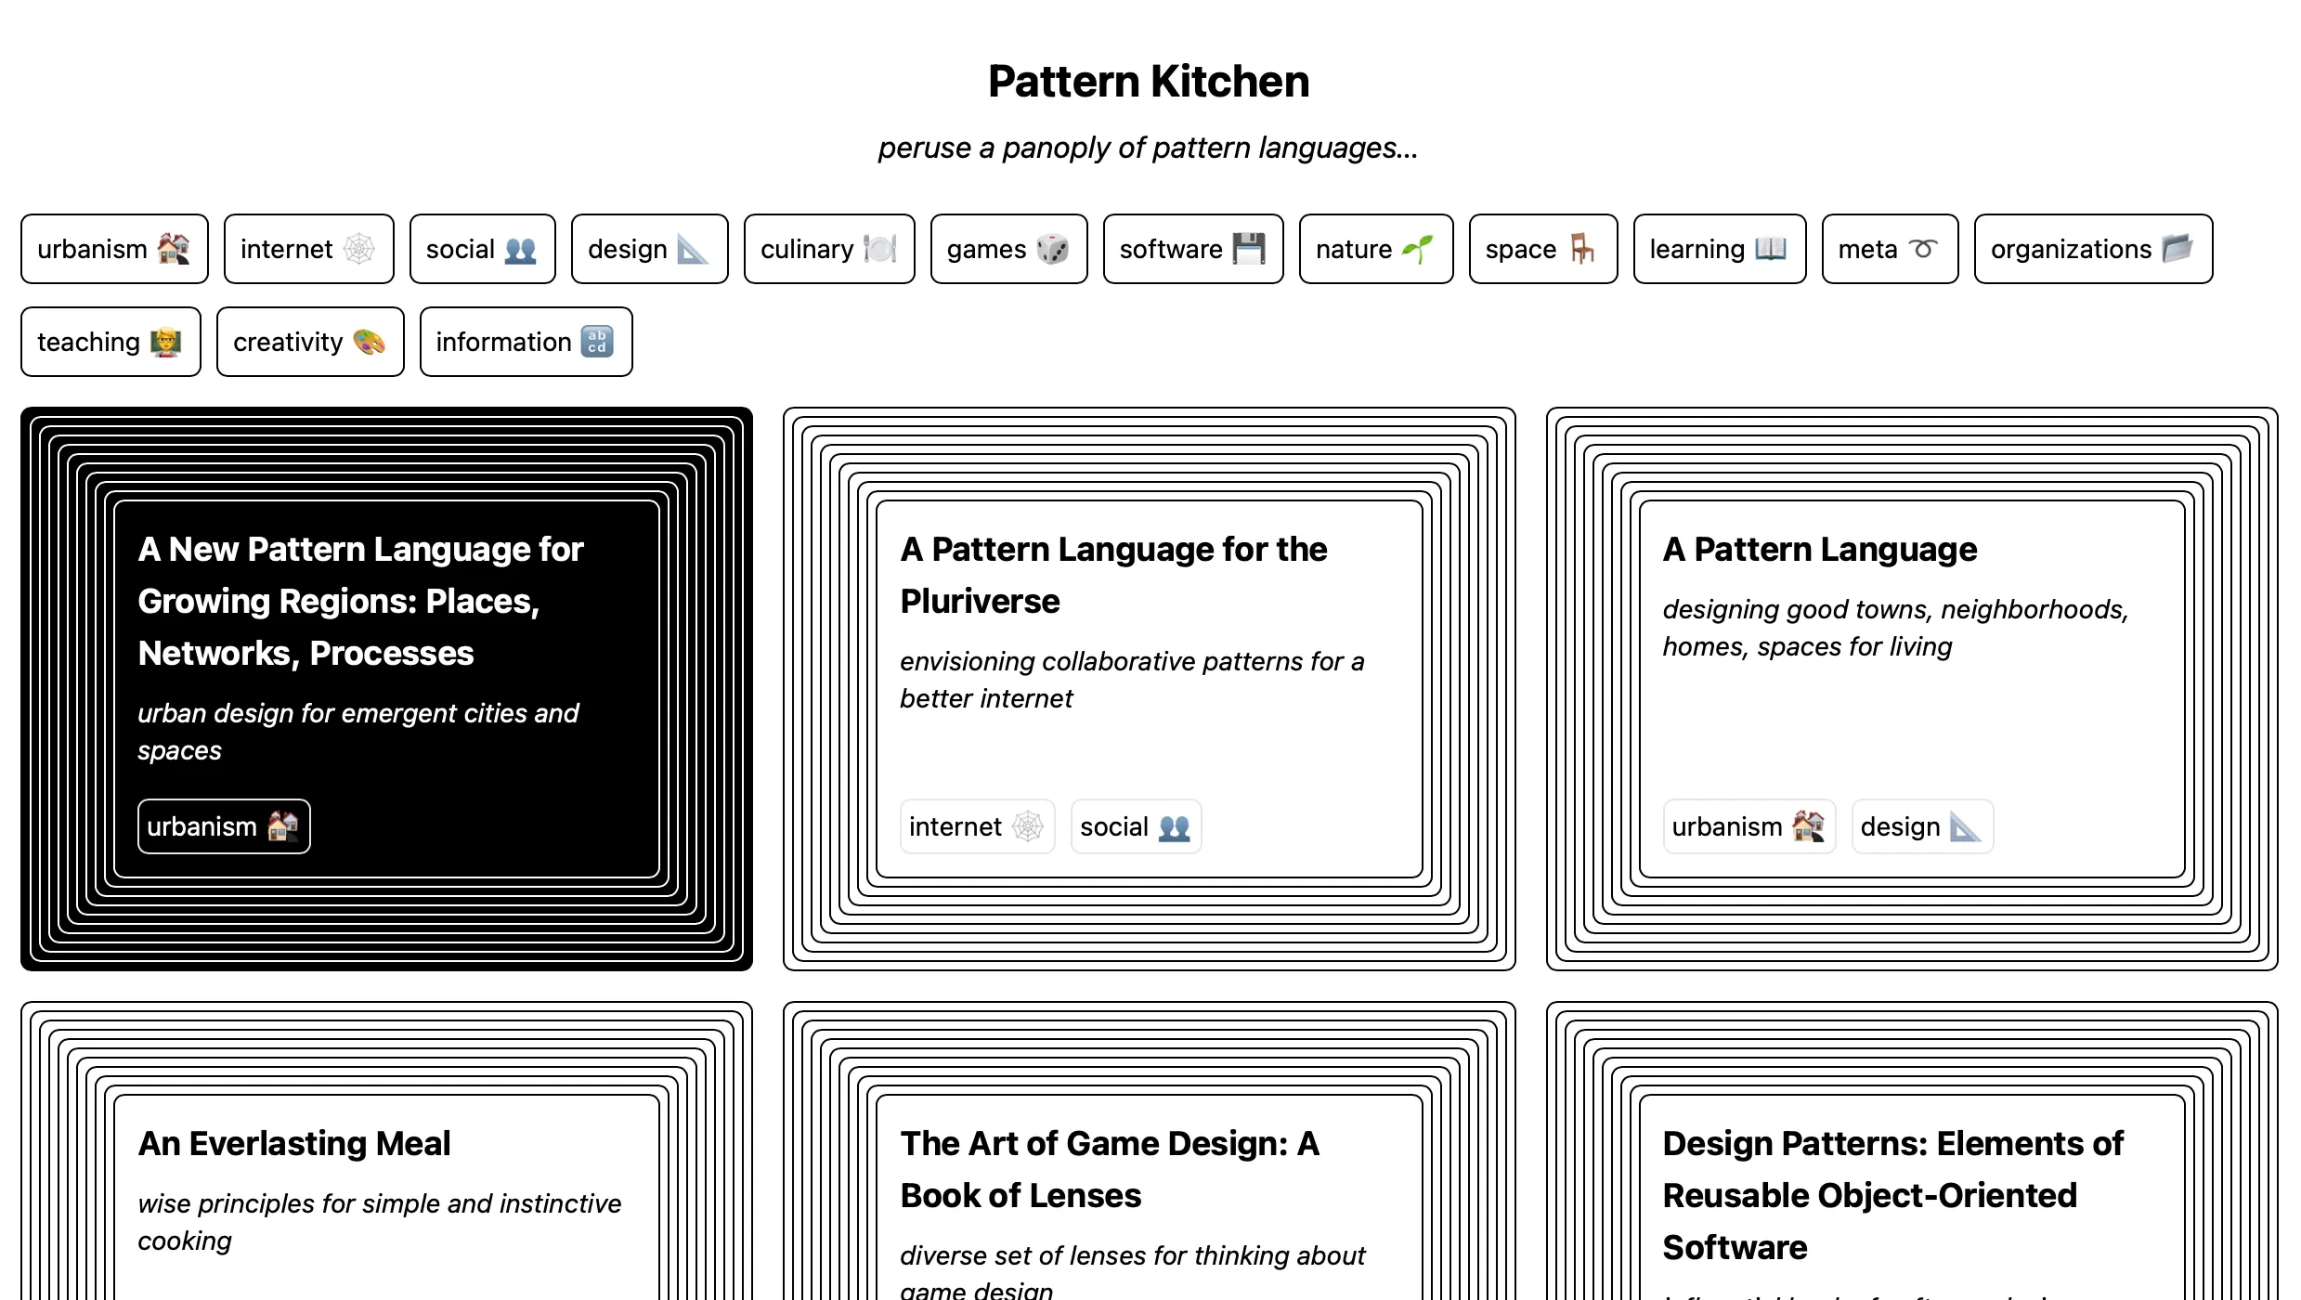Click 'designing good towns, neighborhoods' description
This screenshot has width=2301, height=1300.
(x=1895, y=628)
